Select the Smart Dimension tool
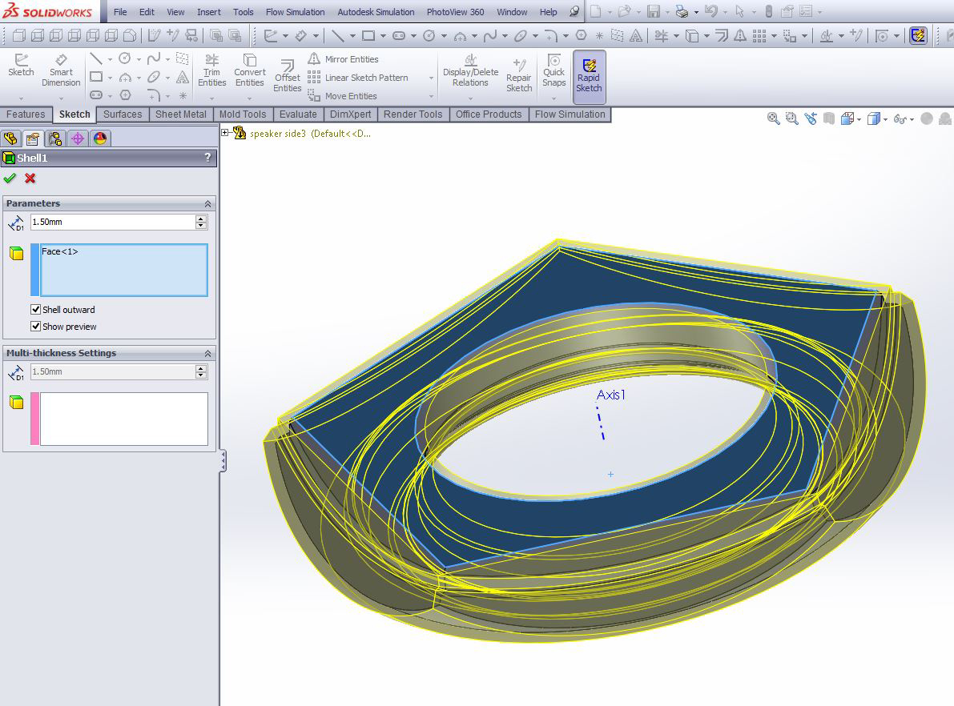The height and width of the screenshot is (706, 954). [61, 70]
